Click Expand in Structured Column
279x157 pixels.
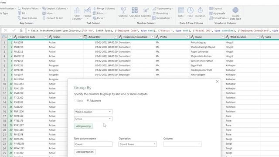215,9
